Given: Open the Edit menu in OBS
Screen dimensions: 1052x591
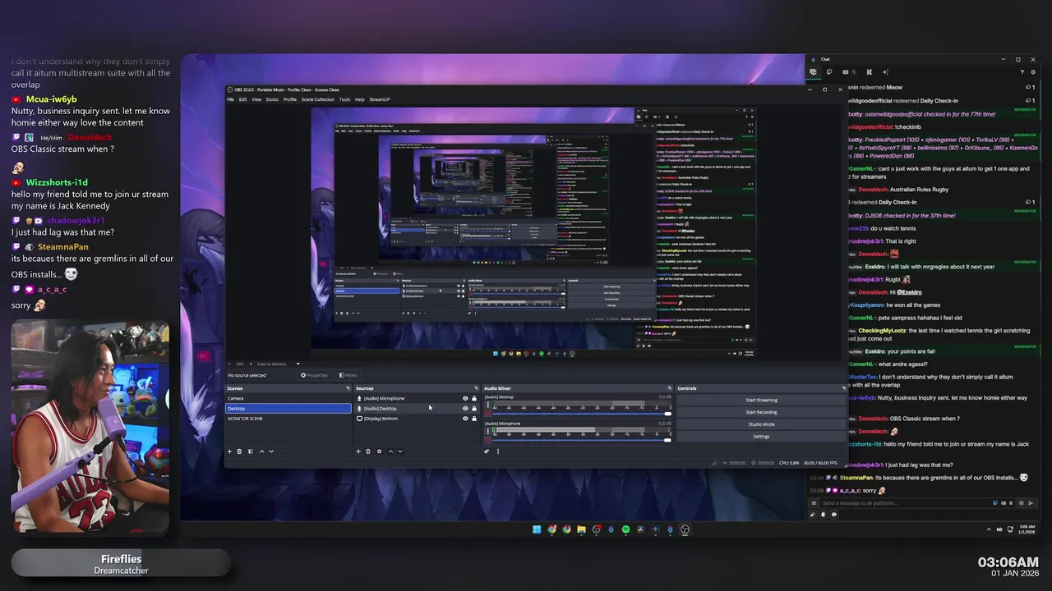Looking at the screenshot, I should pos(242,99).
